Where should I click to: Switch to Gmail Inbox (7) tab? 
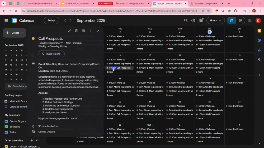click(x=132, y=3)
